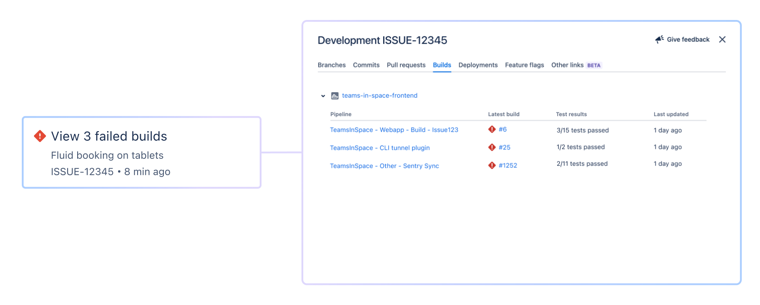Image resolution: width=760 pixels, height=305 pixels.
Task: Click the failed build icon beside #25
Action: 492,148
